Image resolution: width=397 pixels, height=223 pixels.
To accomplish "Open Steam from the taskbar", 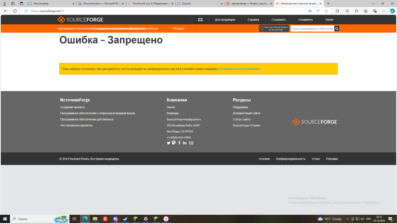I will [125, 219].
